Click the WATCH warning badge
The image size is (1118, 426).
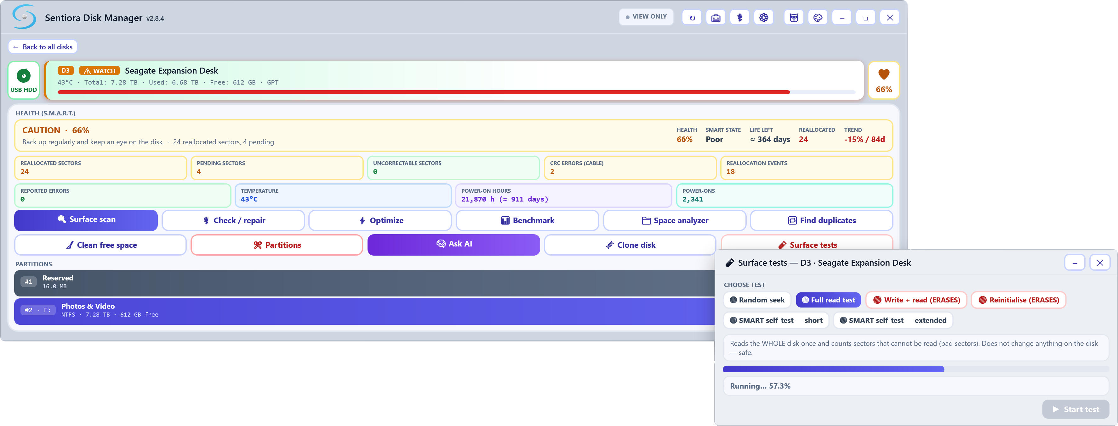(100, 71)
